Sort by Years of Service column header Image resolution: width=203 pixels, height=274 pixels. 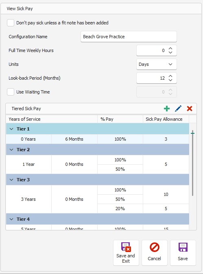52,119
